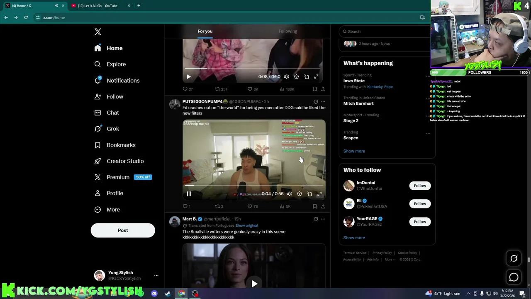This screenshot has height=299, width=531.
Task: Expand the More footer links
Action: [x=390, y=260]
